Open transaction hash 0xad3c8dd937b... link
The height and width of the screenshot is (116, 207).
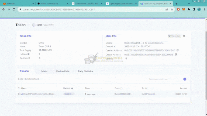[37, 94]
